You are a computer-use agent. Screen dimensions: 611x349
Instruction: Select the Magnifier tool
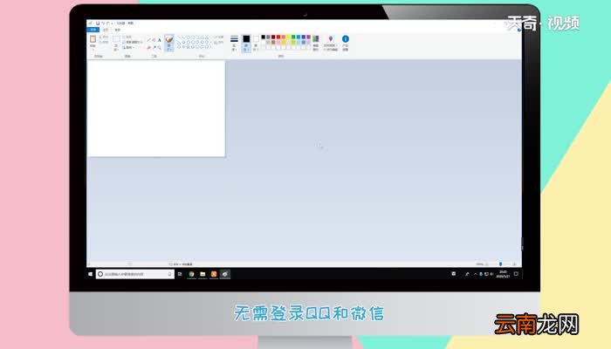point(160,47)
